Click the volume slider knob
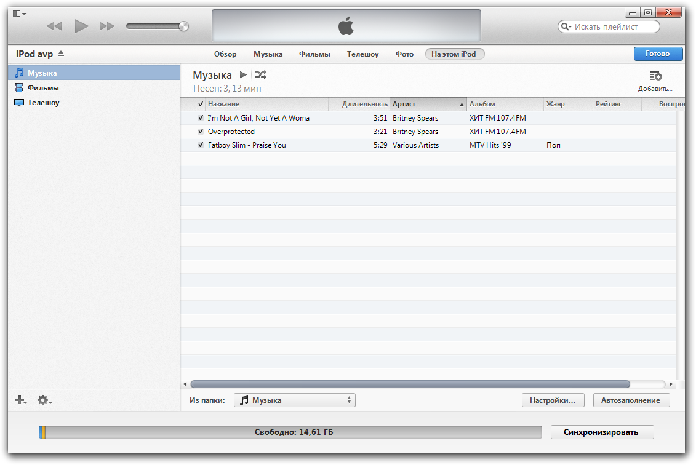 183,26
